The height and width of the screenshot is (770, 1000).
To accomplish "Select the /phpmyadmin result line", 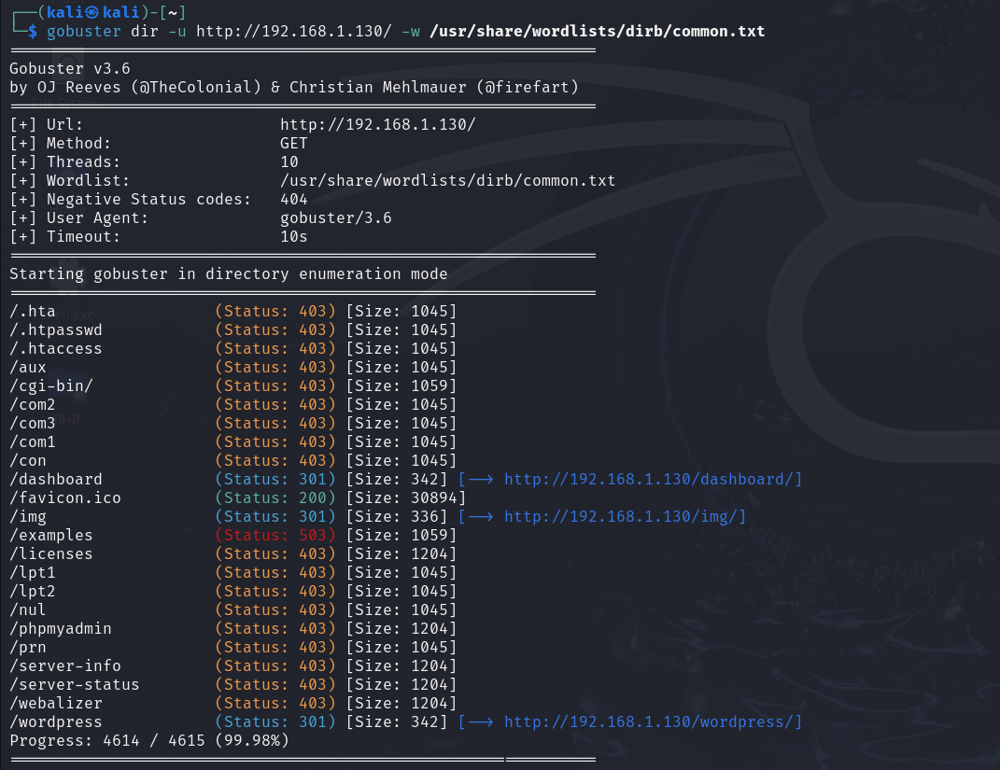I will (60, 628).
